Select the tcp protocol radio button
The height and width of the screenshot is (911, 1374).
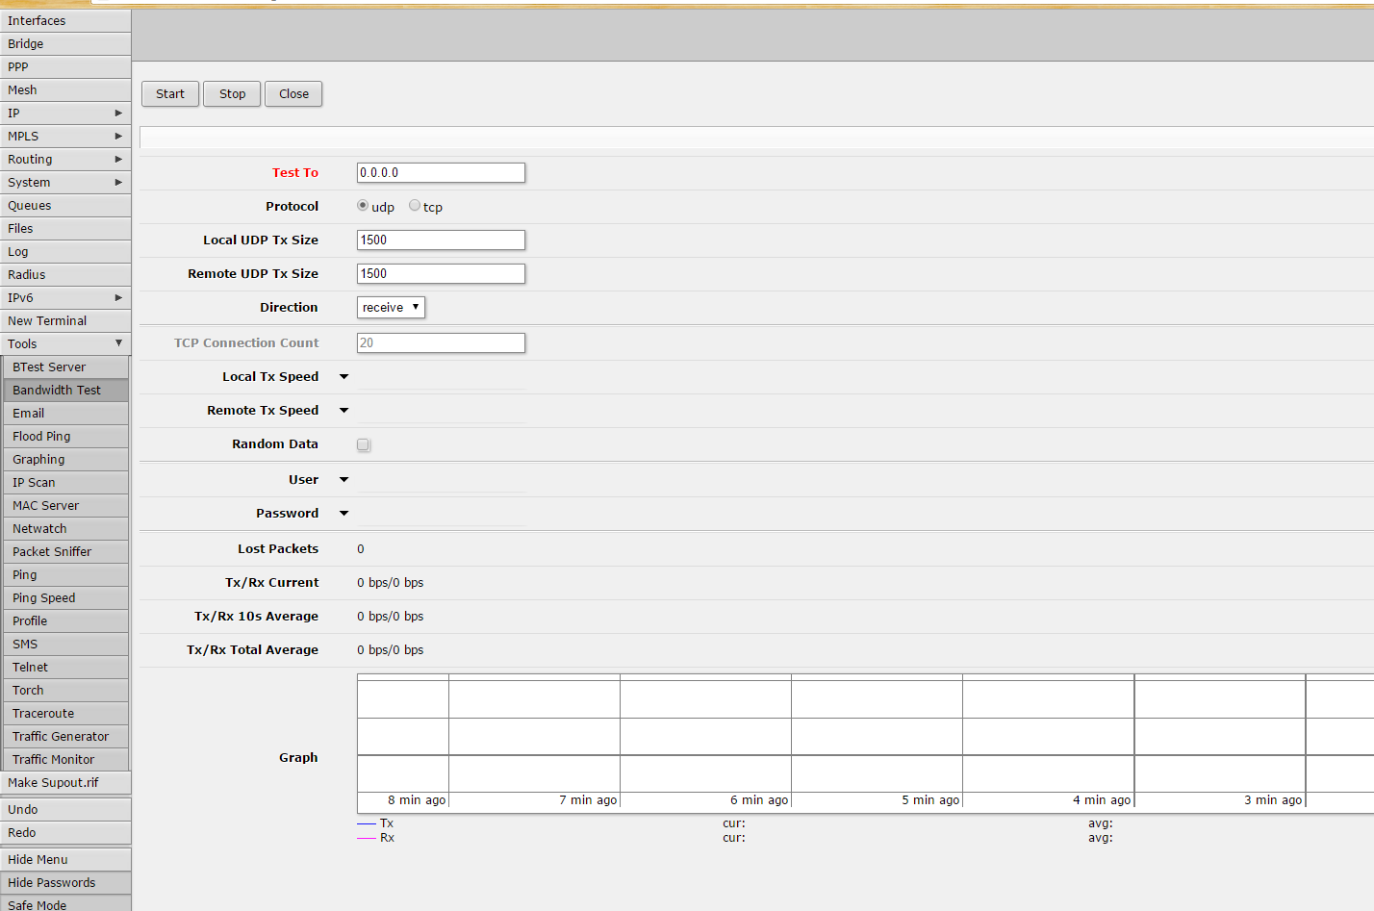415,206
